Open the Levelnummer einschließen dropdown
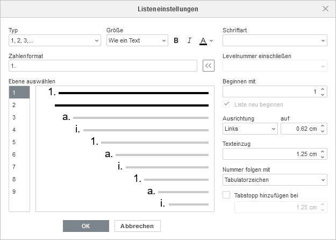The height and width of the screenshot is (240, 336). tap(275, 66)
